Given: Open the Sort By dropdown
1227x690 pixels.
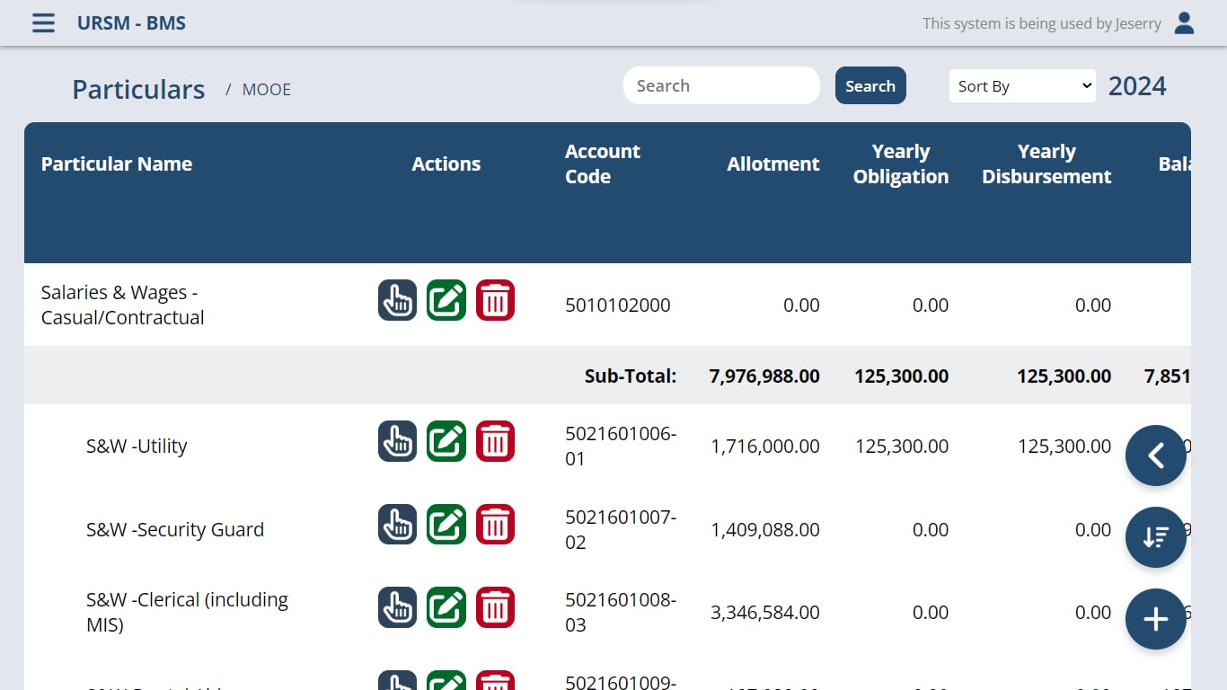Looking at the screenshot, I should pos(1022,86).
